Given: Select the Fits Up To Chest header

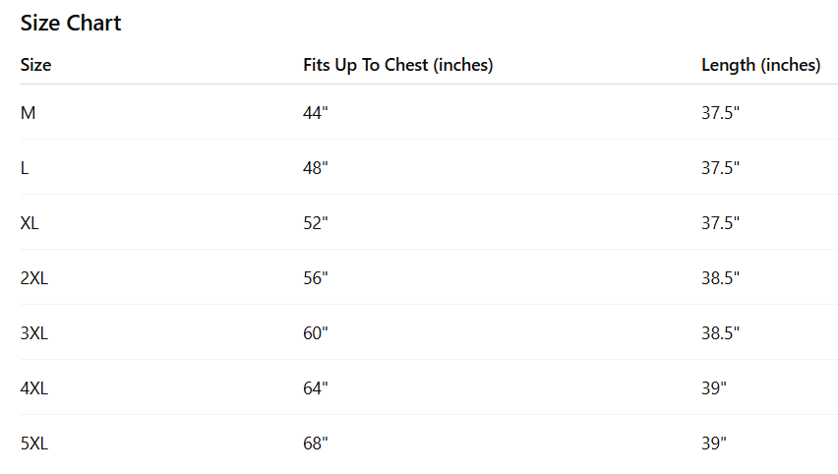Looking at the screenshot, I should point(397,65).
